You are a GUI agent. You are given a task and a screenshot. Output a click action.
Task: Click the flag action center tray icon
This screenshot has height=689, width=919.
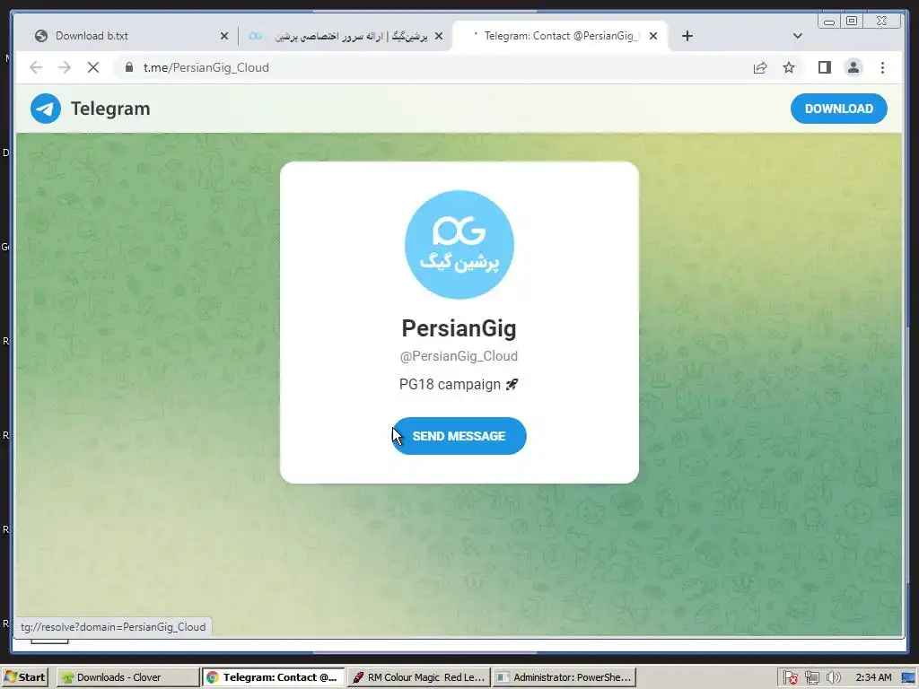(x=790, y=678)
